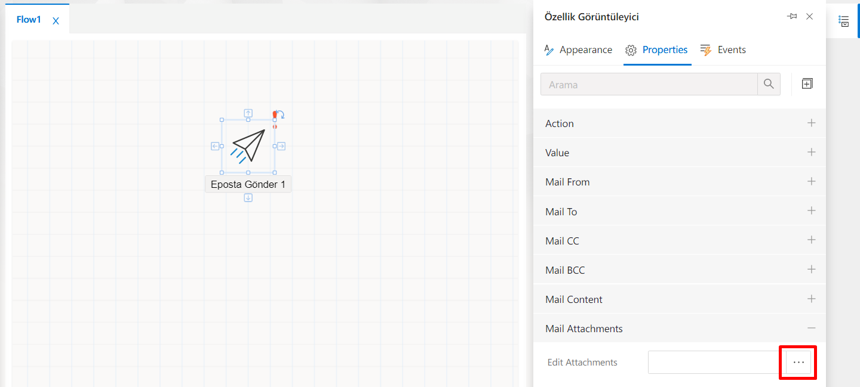Collapse the Mail Attachments section

click(811, 328)
